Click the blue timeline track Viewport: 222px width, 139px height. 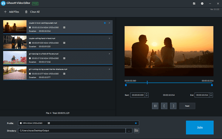coord(169,83)
